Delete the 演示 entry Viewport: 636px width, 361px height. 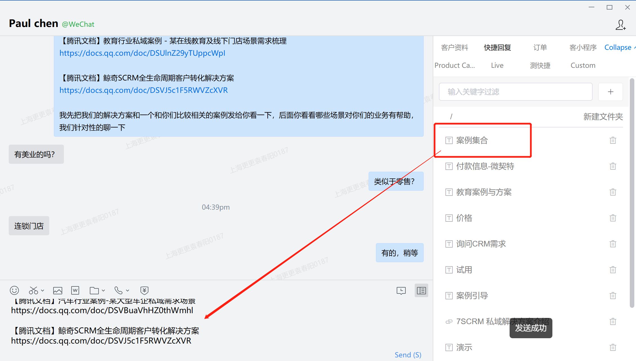tap(613, 347)
